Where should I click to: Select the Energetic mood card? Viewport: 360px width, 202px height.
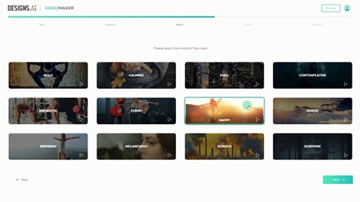(48, 111)
